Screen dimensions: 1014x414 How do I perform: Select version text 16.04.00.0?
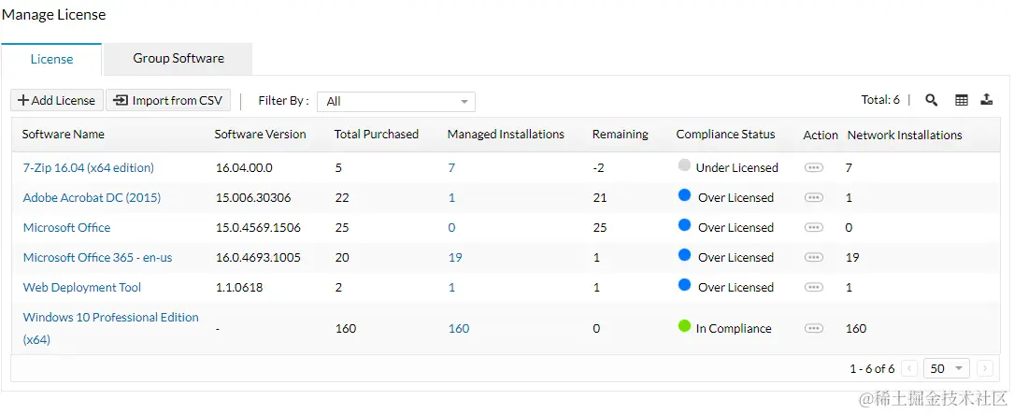pos(245,167)
